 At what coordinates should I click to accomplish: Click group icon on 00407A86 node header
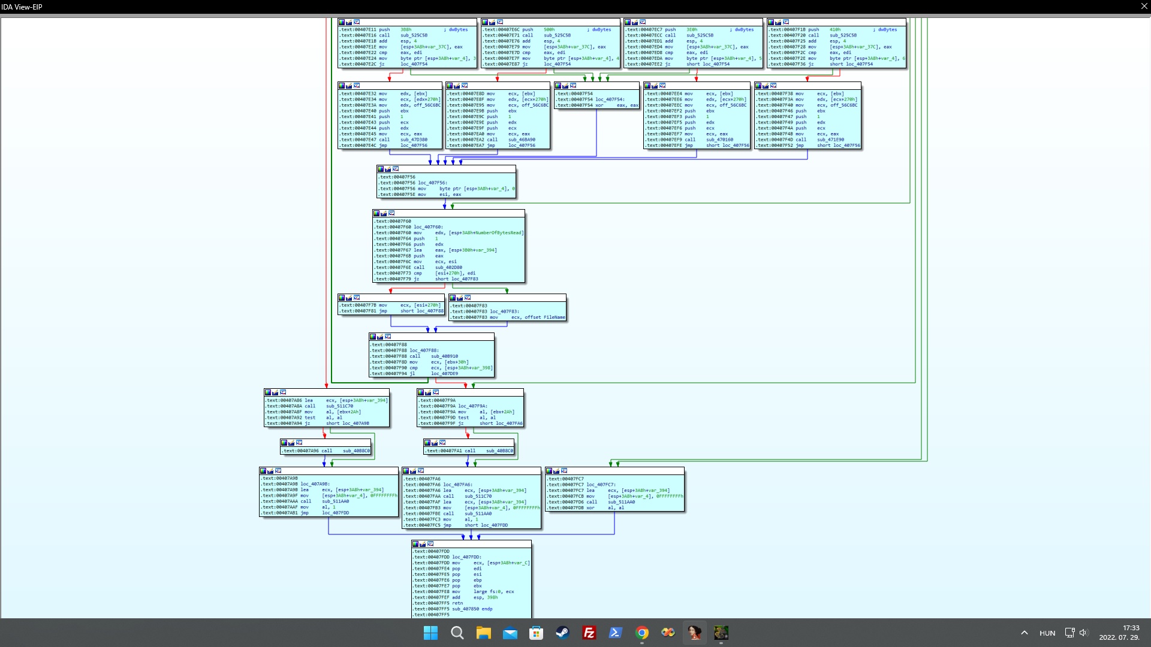point(283,392)
